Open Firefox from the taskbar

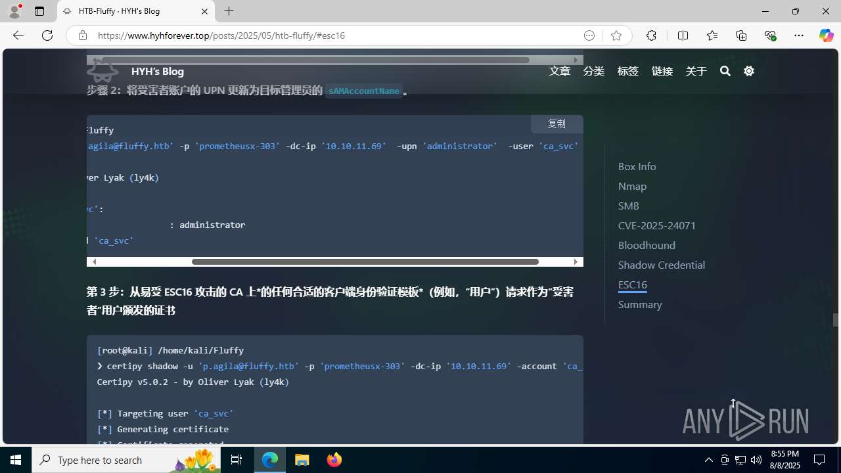tap(334, 460)
